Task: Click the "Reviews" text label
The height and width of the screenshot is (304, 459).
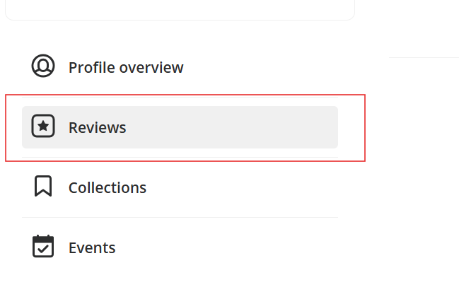Action: [x=97, y=128]
